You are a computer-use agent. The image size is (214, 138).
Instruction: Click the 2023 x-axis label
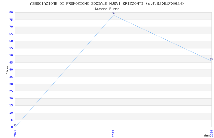click(113, 133)
